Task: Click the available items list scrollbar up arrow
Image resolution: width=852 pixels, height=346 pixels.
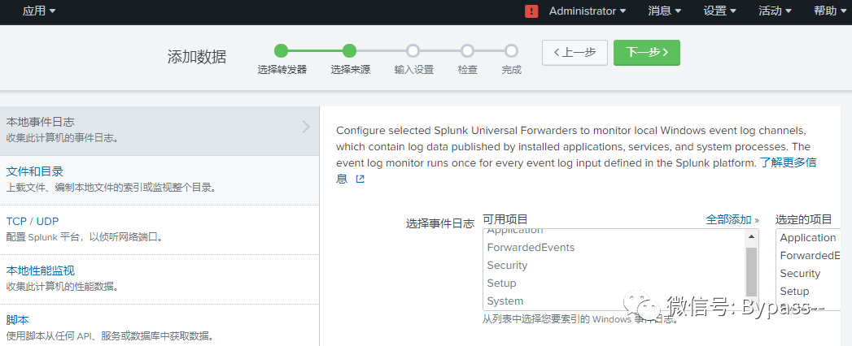Action: (x=751, y=236)
